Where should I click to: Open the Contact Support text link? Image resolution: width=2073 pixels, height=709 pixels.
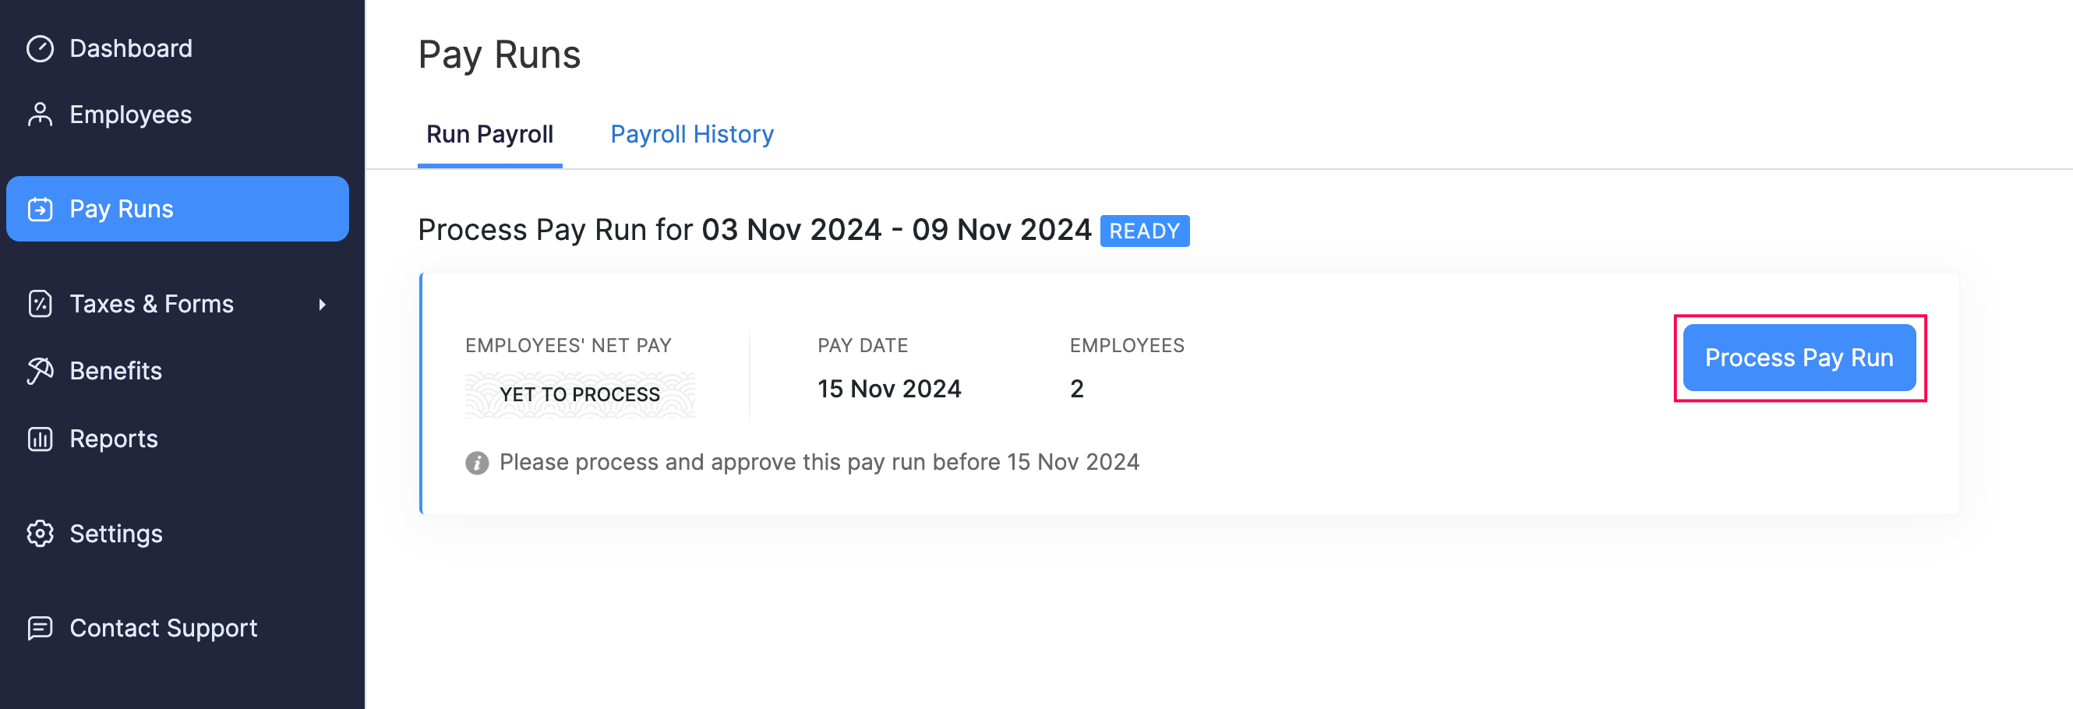[x=164, y=628]
